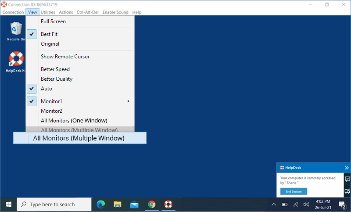Toggle the Auto quality option
Viewport: 351px width, 212px height.
point(32,89)
